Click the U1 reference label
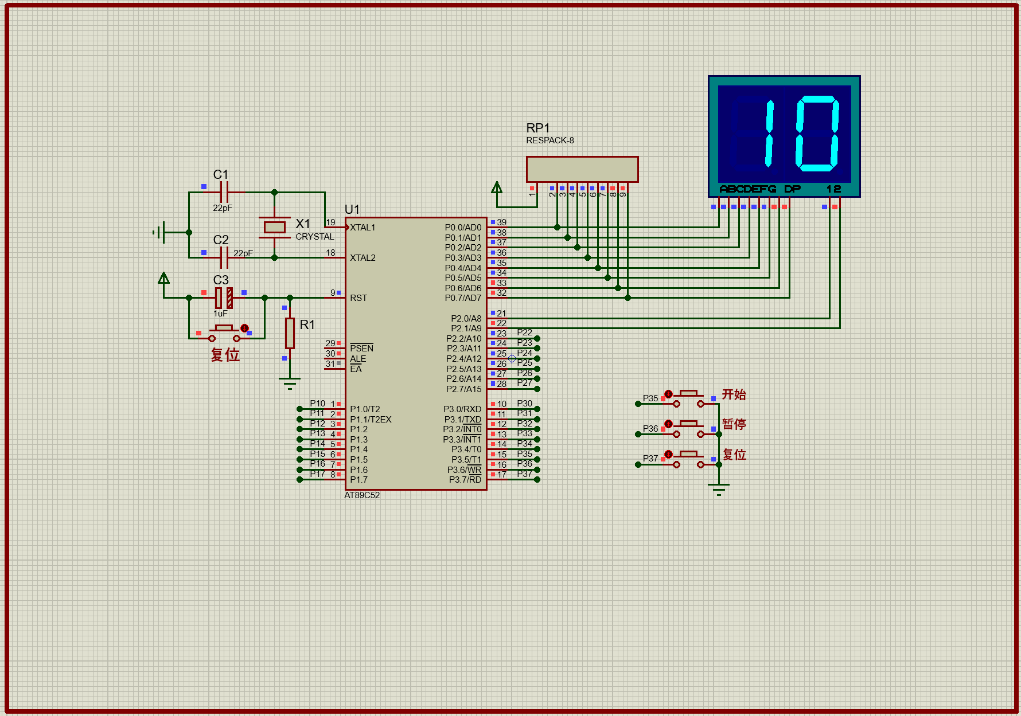Viewport: 1021px width, 716px height. coord(352,209)
